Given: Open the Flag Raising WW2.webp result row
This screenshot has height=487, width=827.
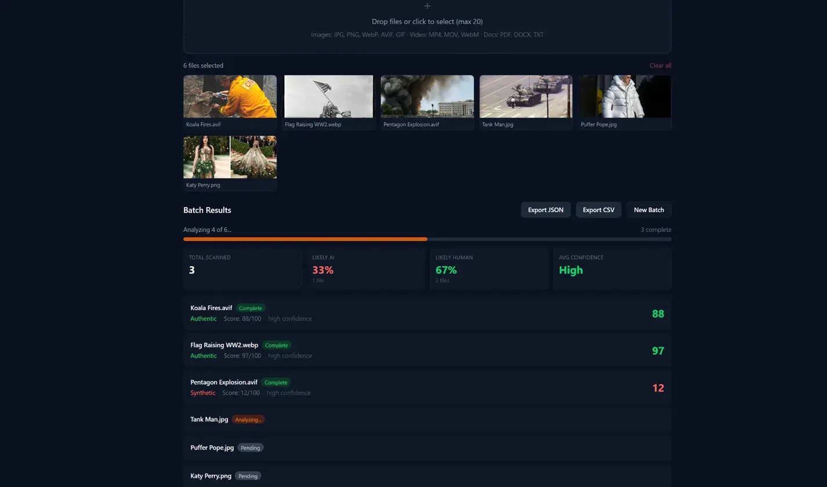Looking at the screenshot, I should point(427,350).
